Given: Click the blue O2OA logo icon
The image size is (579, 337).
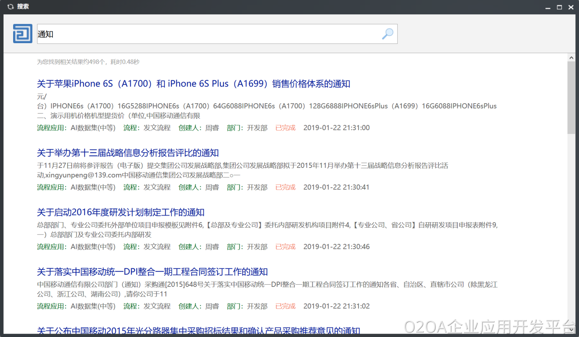Looking at the screenshot, I should tap(23, 34).
